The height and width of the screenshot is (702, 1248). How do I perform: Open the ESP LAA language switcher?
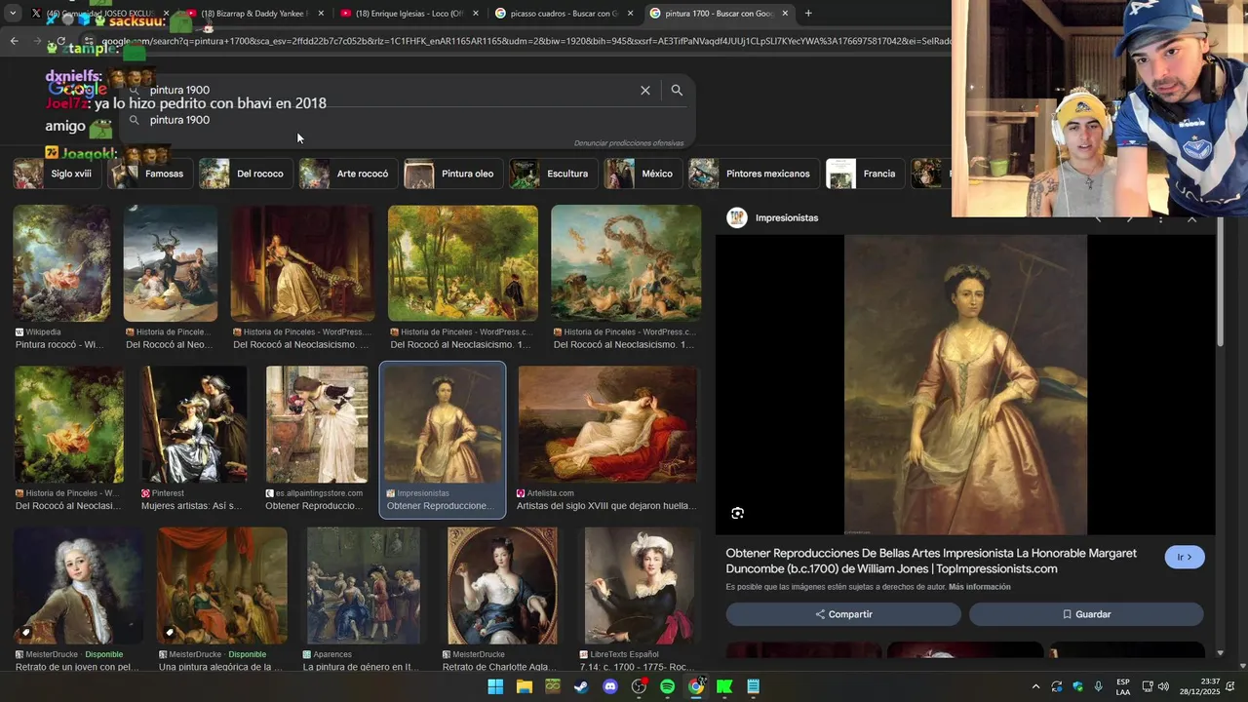click(x=1123, y=686)
